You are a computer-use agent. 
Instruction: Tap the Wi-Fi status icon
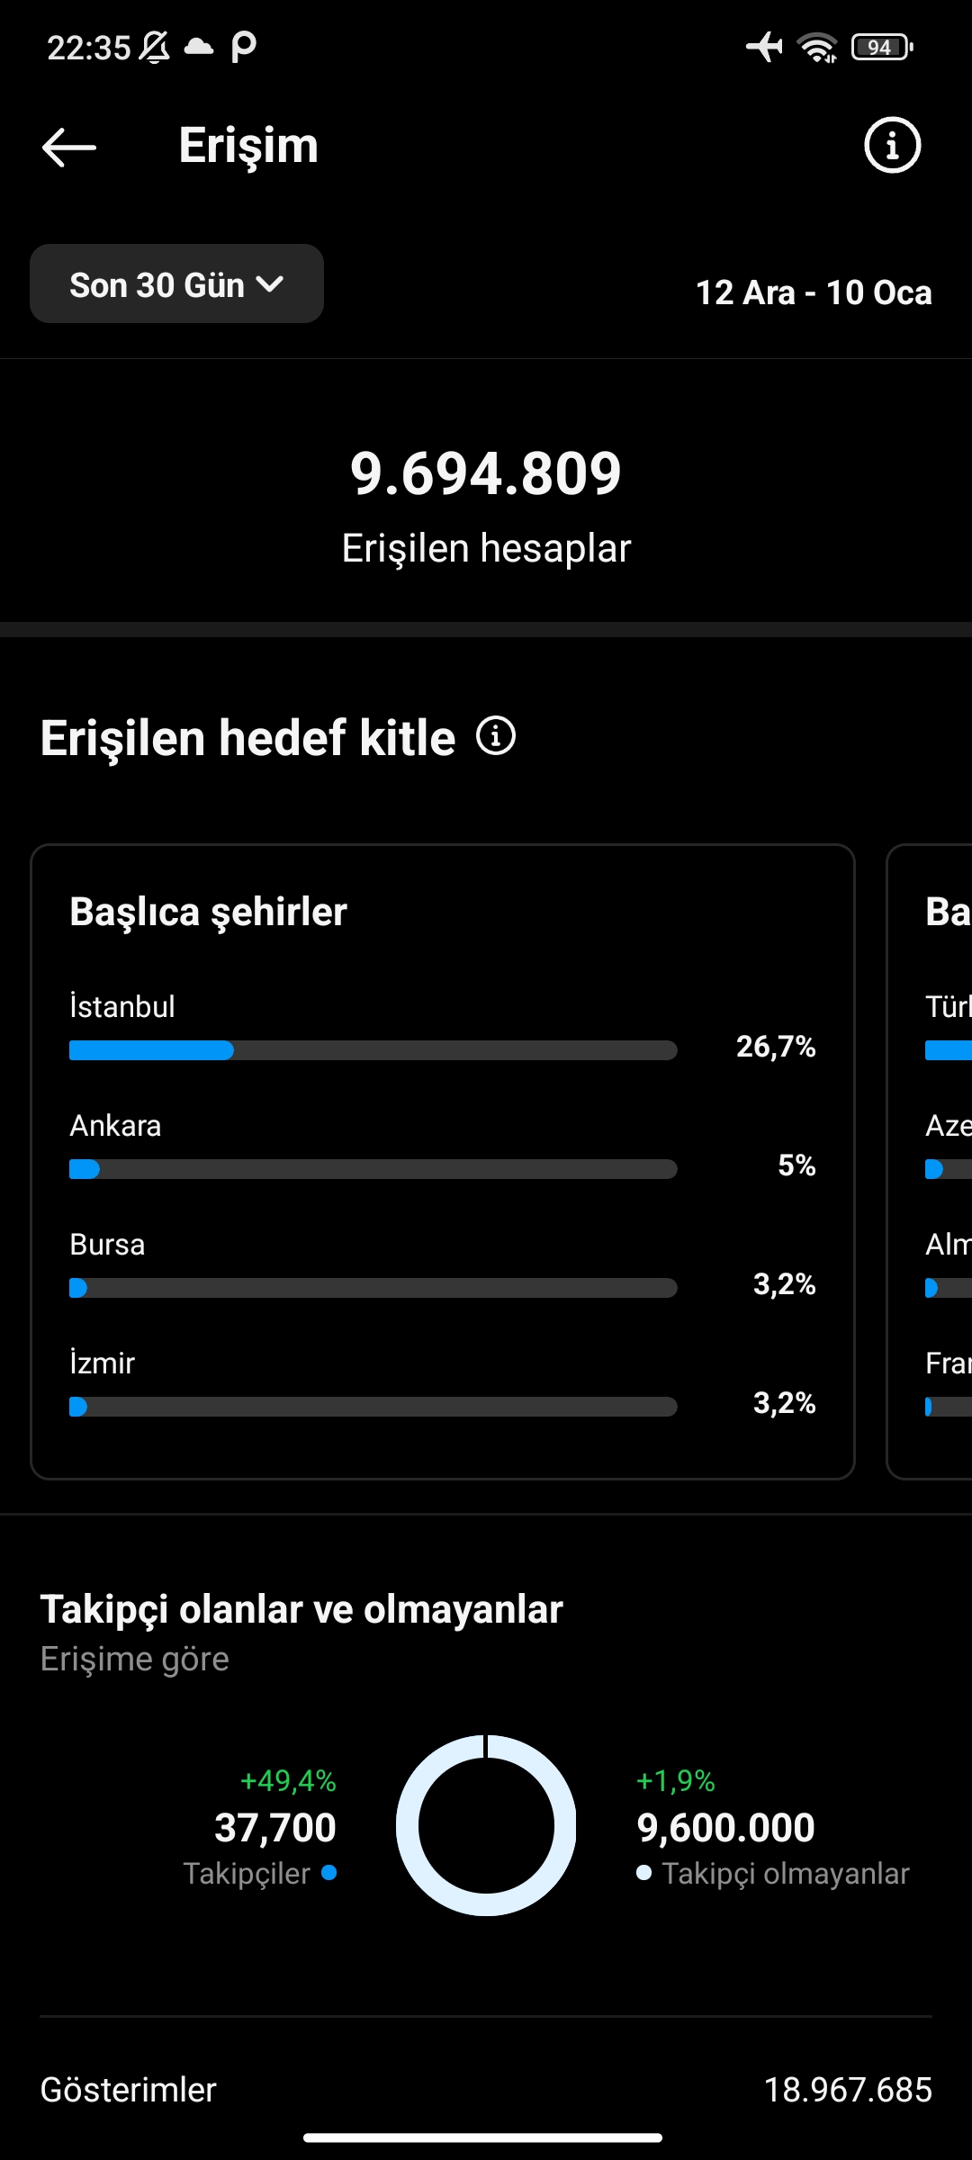pyautogui.click(x=817, y=47)
